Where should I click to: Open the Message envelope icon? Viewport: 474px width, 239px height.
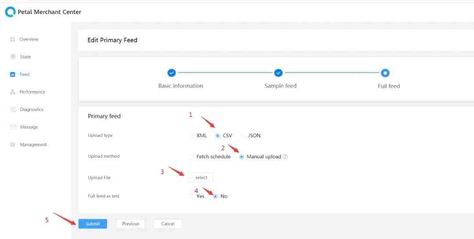click(x=13, y=127)
